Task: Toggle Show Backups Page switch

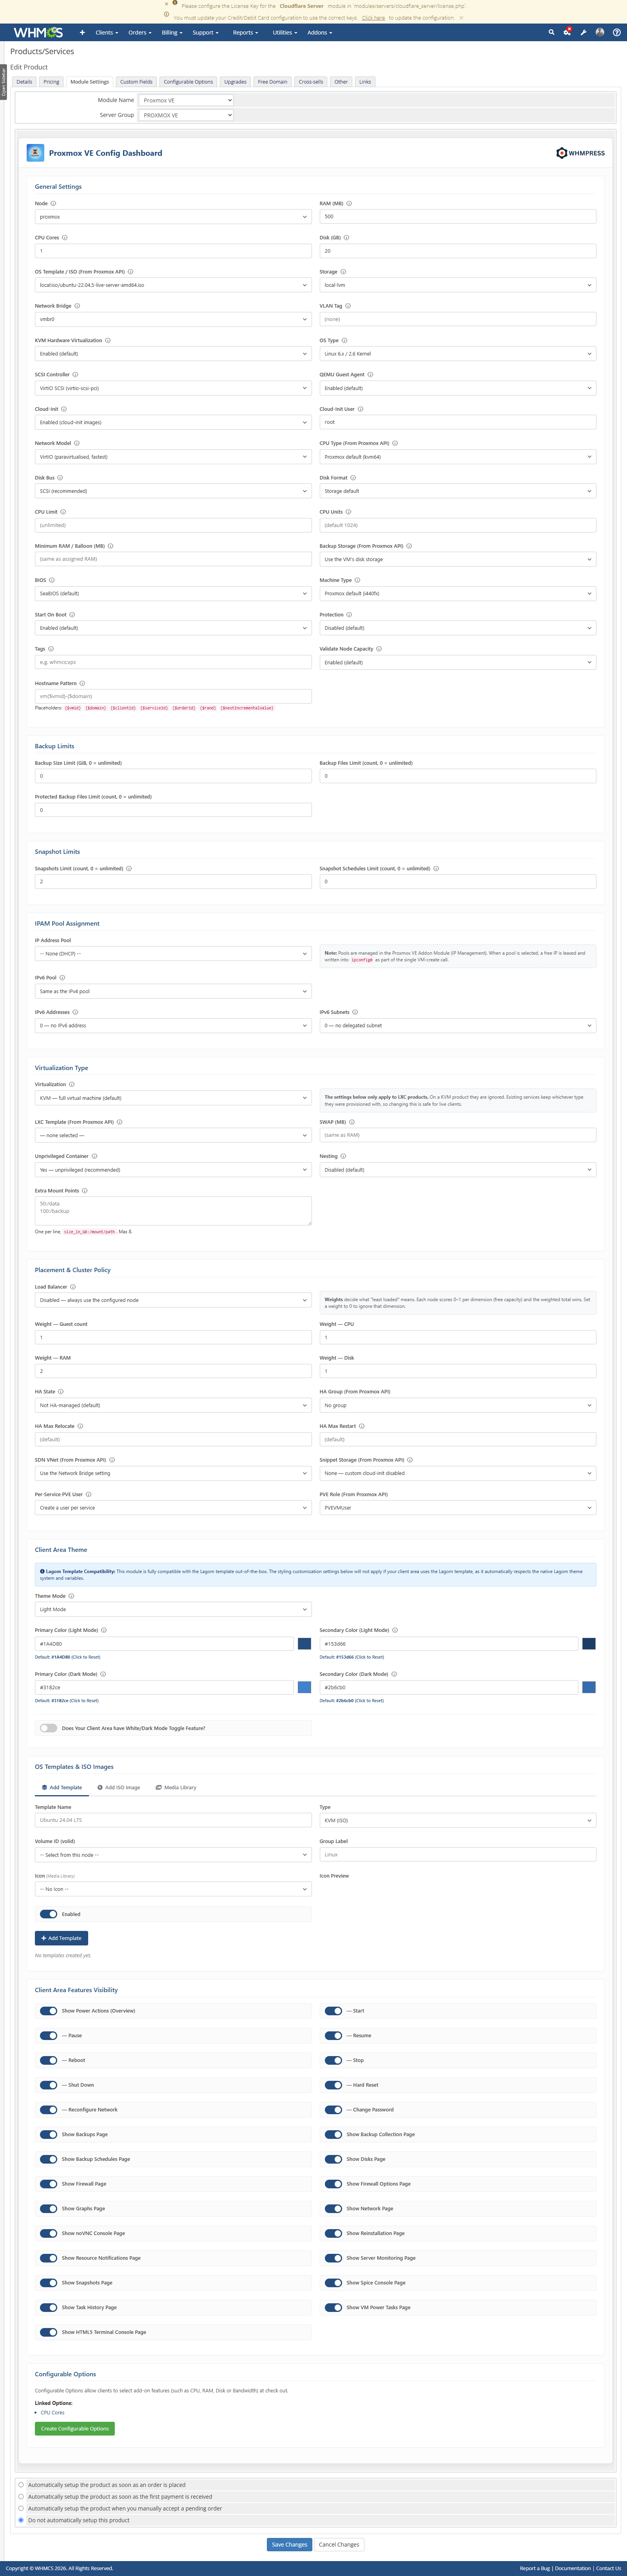Action: [x=48, y=2134]
